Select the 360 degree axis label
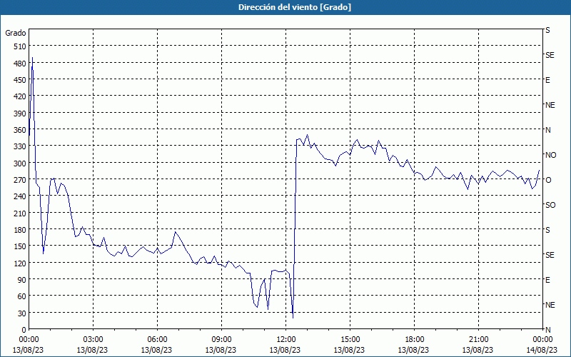This screenshot has width=571, height=357. coord(20,130)
